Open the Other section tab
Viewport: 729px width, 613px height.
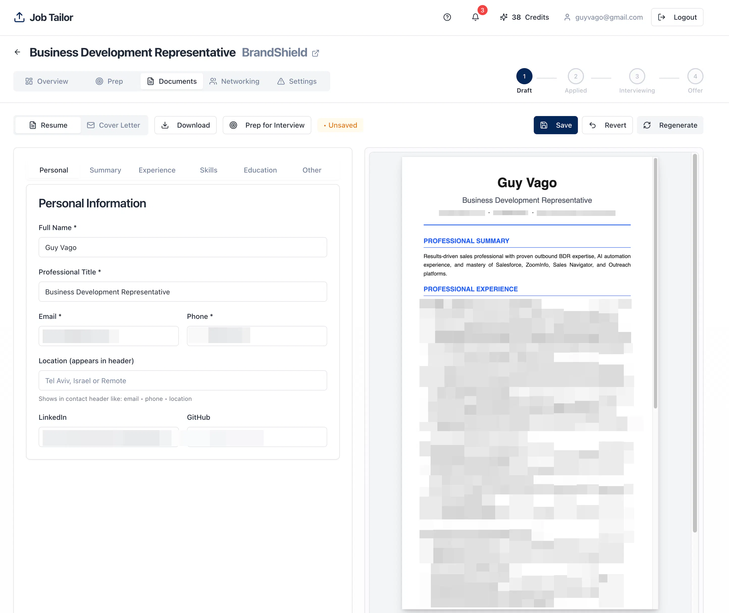click(x=312, y=170)
